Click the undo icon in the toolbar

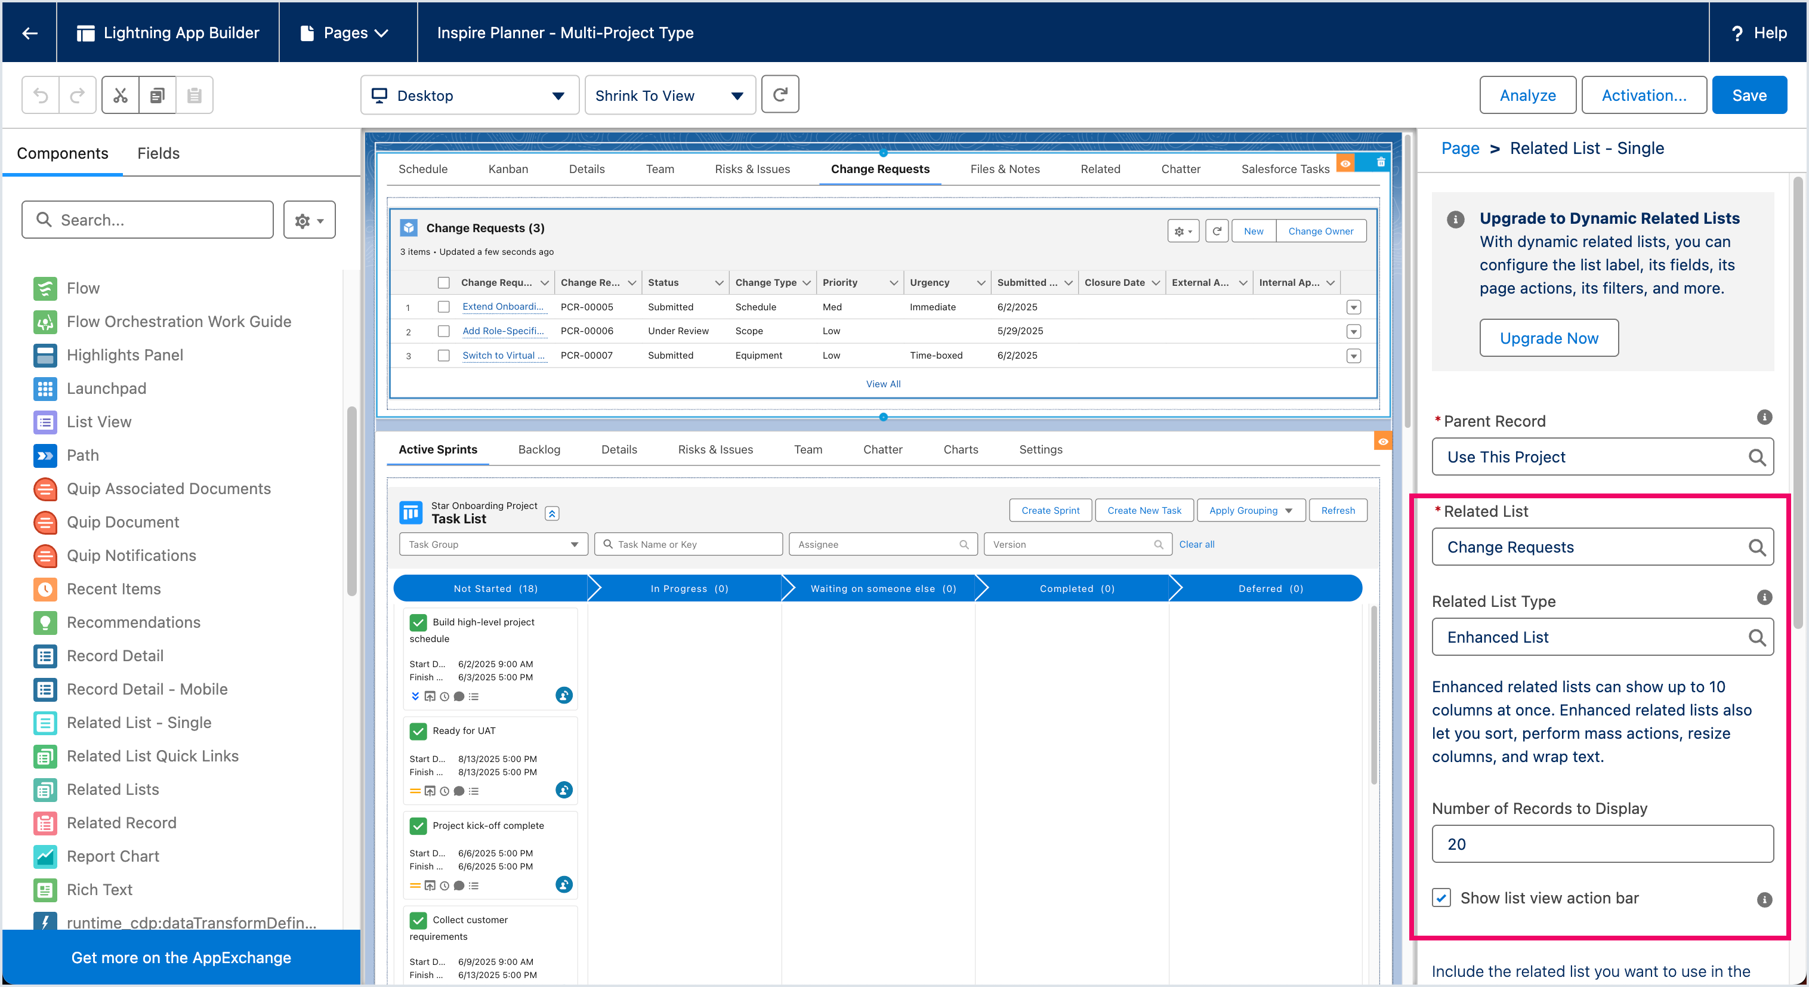41,95
